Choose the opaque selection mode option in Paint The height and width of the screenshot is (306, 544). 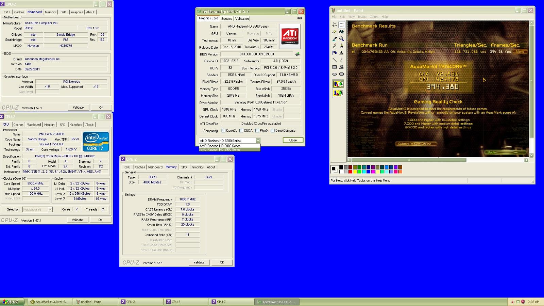click(x=338, y=84)
